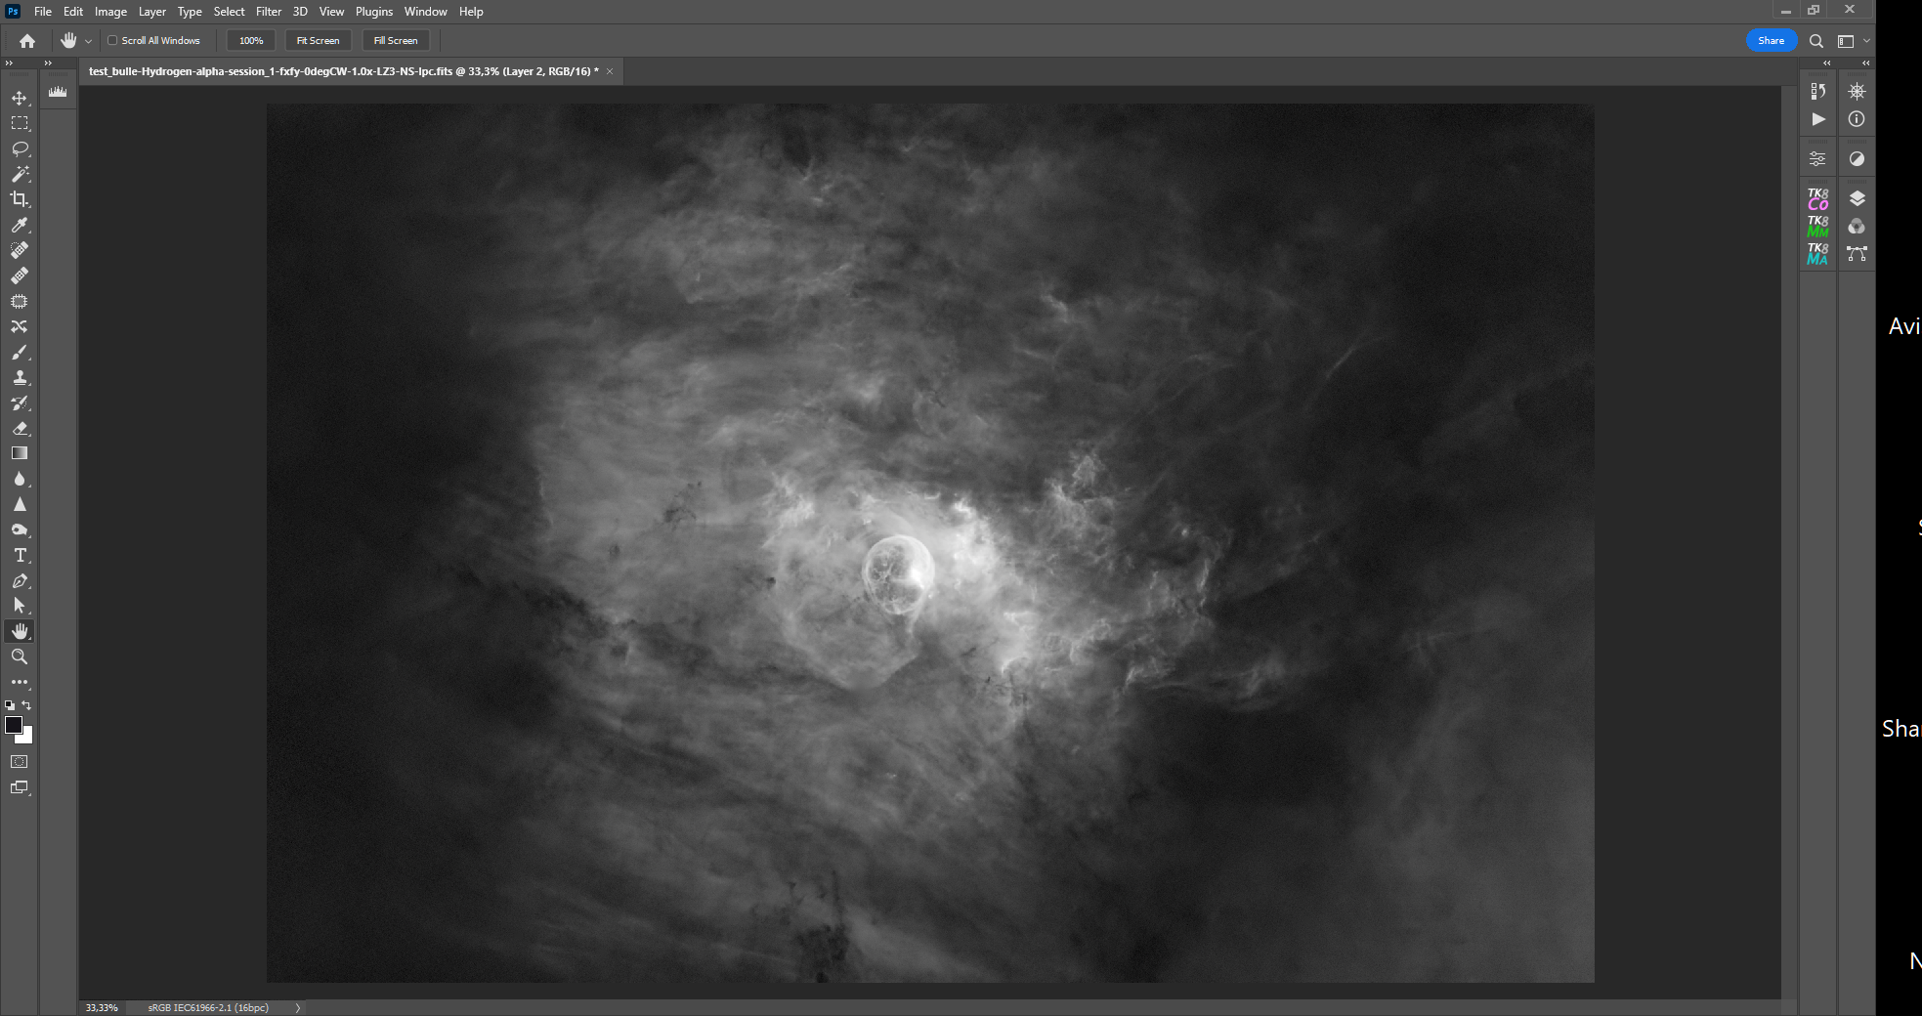
Task: Enable Scroll All Windows checkbox
Action: pyautogui.click(x=112, y=40)
